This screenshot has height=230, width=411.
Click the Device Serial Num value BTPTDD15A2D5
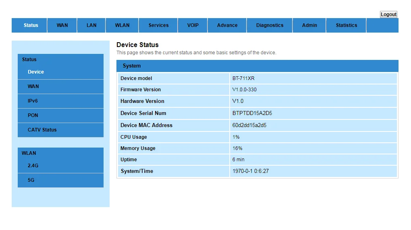252,113
